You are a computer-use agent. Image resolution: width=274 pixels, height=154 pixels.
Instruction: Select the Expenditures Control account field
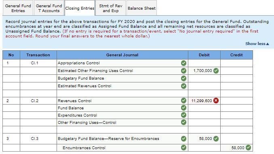[x=122, y=115]
